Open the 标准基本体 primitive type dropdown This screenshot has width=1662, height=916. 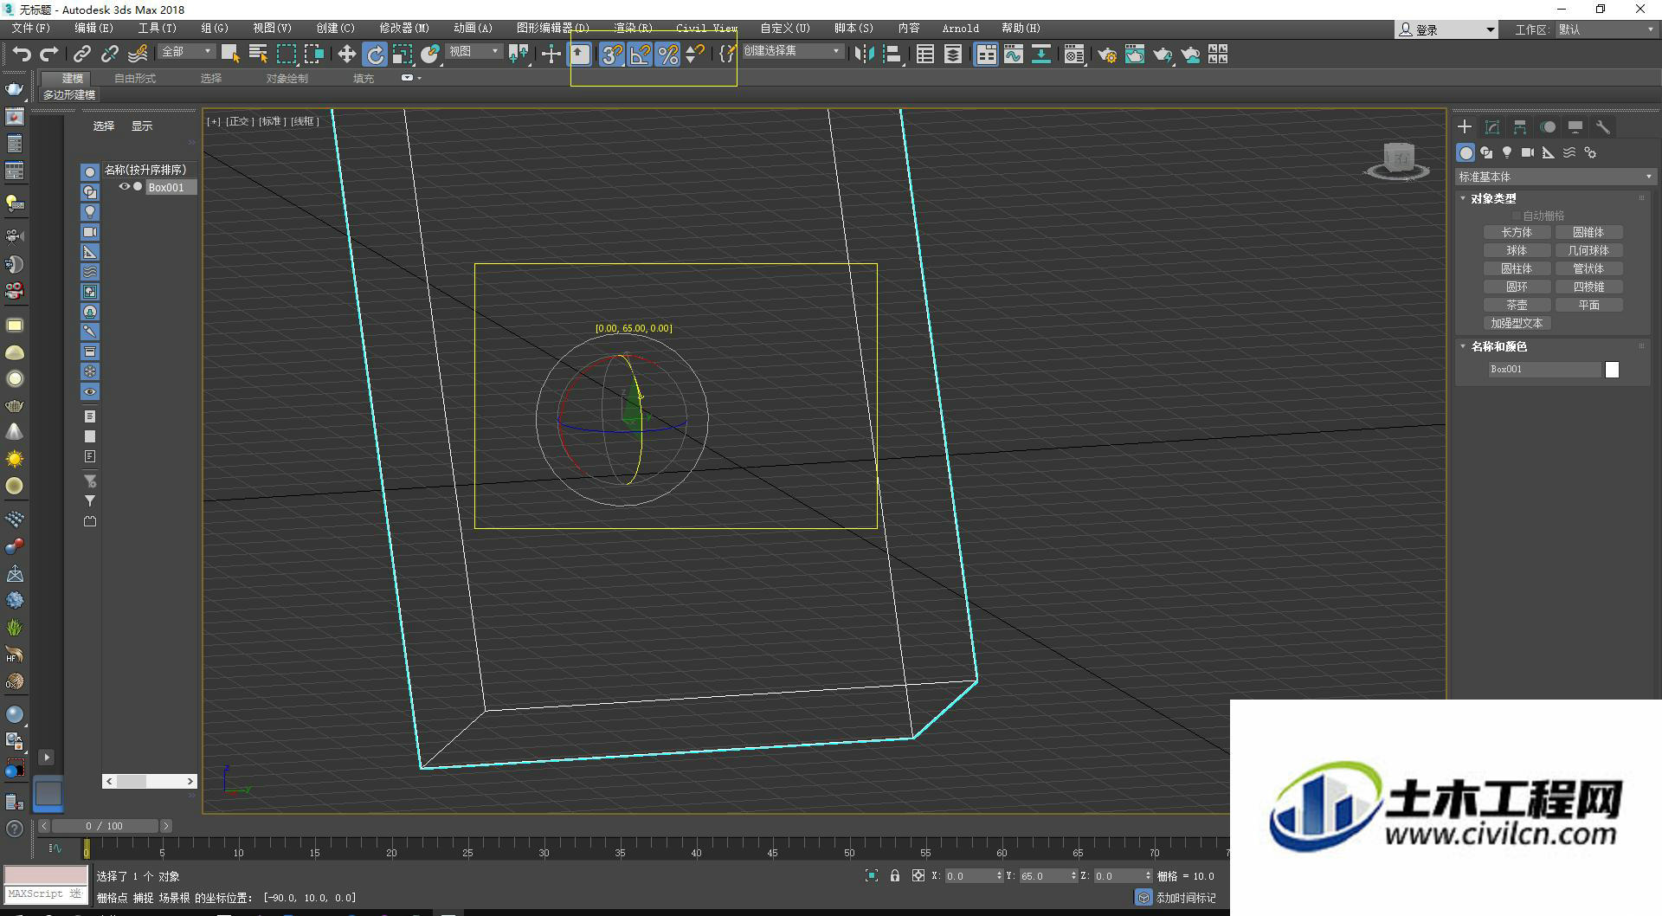click(x=1556, y=177)
